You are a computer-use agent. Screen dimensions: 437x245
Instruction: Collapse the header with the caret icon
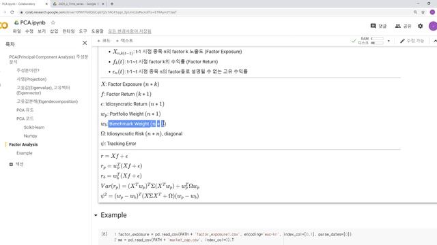[435, 41]
